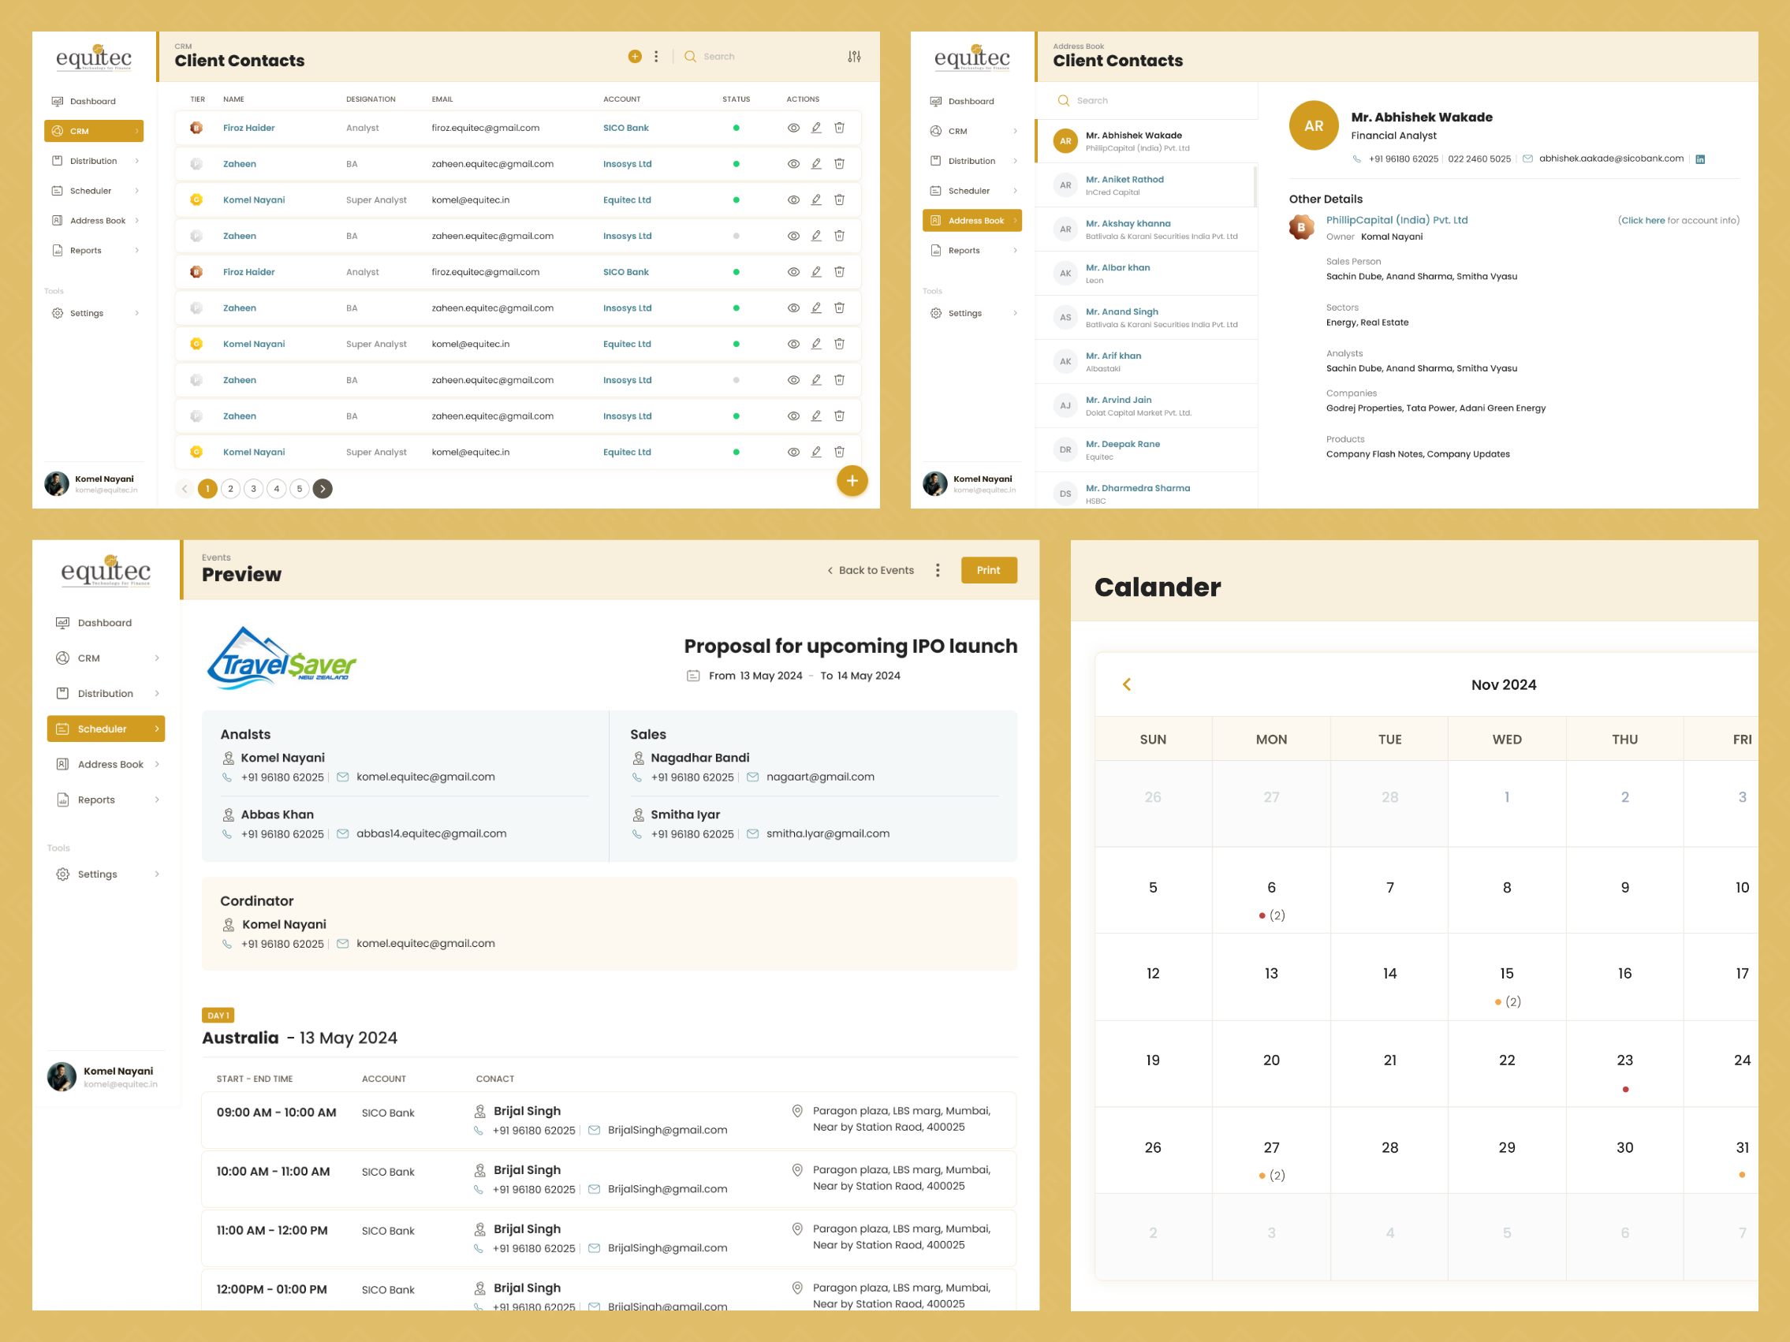Click the TravelSaver logo in the Events Preview

pyautogui.click(x=281, y=658)
